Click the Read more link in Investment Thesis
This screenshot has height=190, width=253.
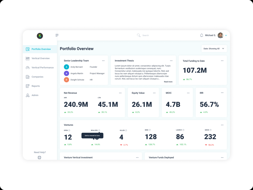[168, 82]
